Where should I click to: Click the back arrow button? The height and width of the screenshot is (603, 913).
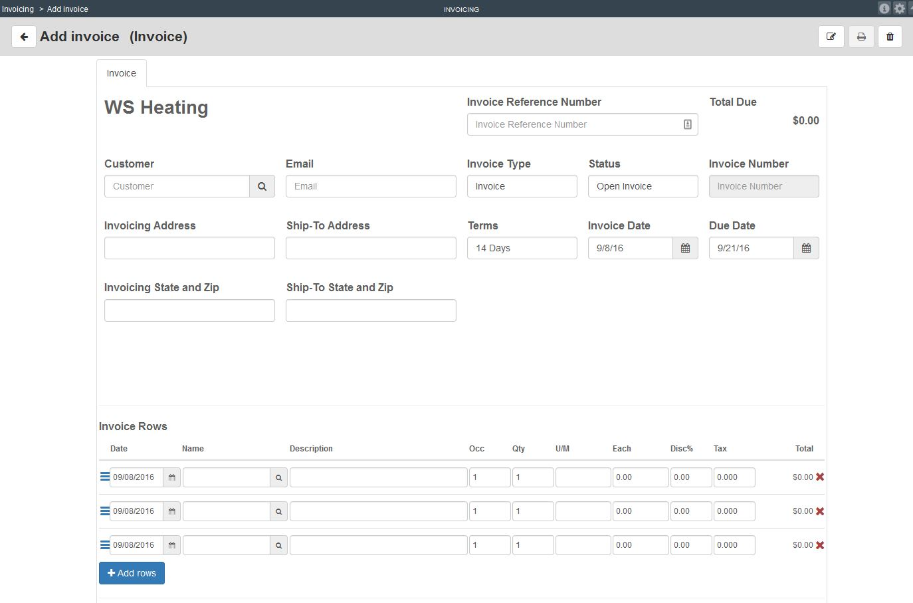(24, 37)
